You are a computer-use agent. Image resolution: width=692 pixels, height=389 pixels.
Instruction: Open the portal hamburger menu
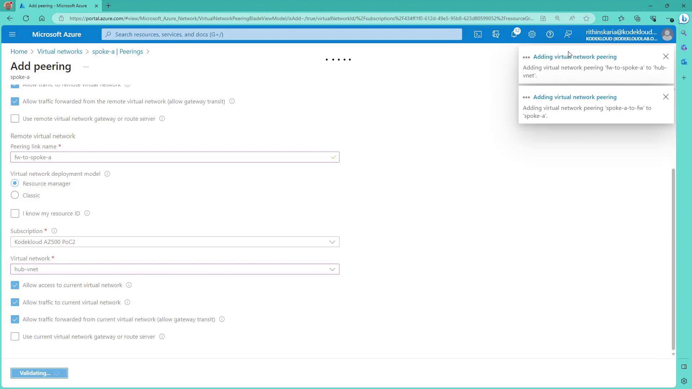(12, 34)
